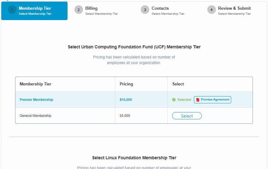
Task: Click the step 2 circle icon
Action: pyautogui.click(x=79, y=10)
